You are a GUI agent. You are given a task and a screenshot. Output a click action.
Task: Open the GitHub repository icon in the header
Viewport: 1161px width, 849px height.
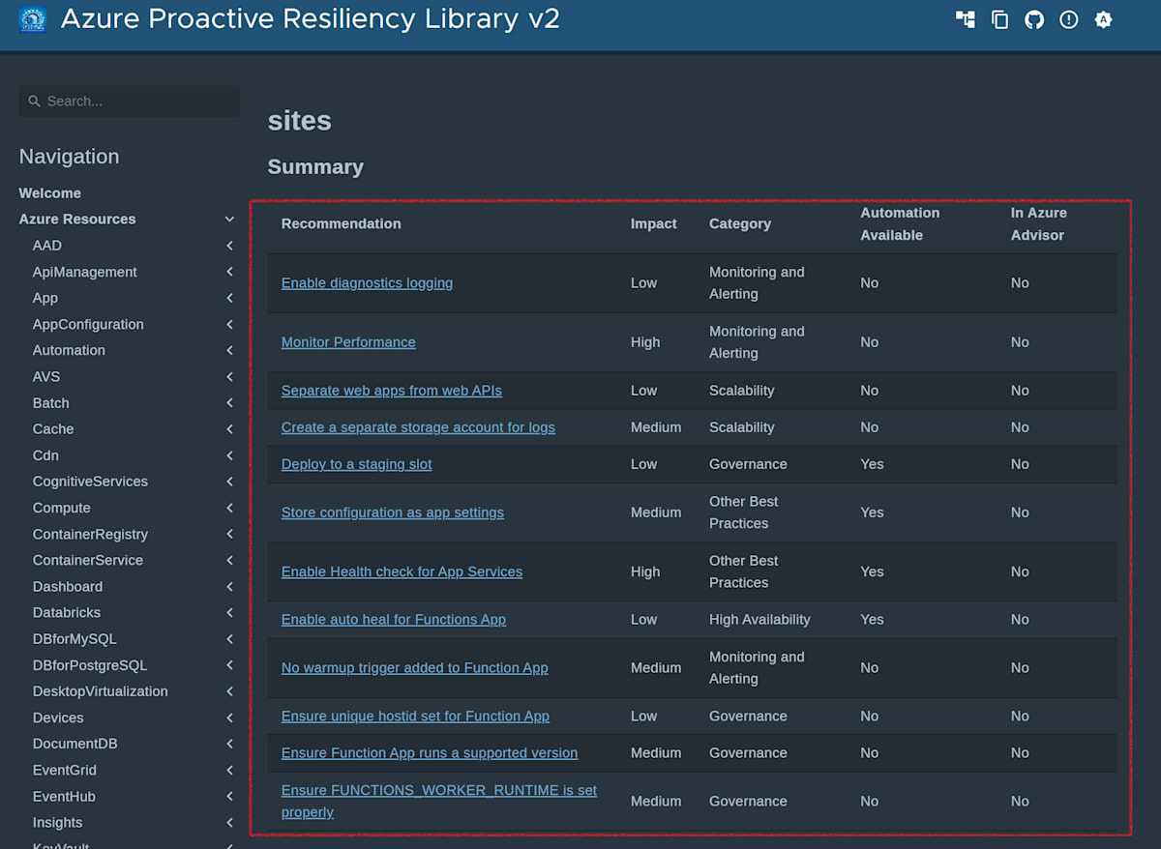(1034, 19)
